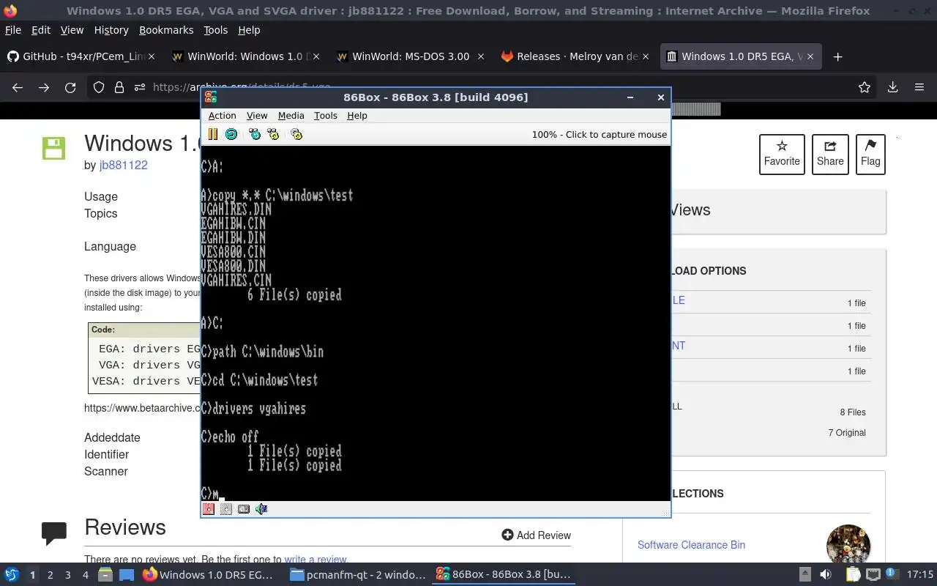The image size is (937, 586).
Task: Click 86Box emulated screen to capture mouse
Action: pyautogui.click(x=436, y=323)
